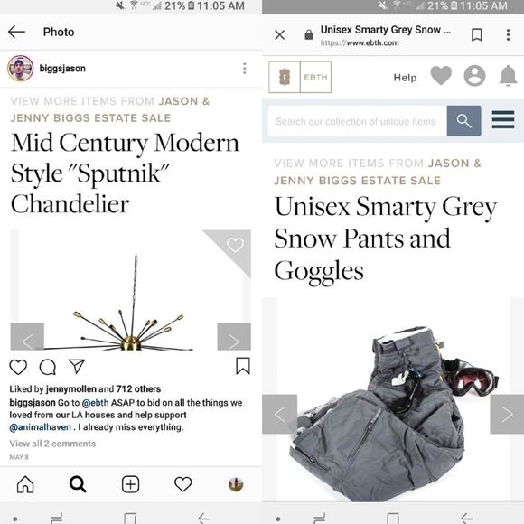Image resolution: width=524 pixels, height=524 pixels.
Task: Open EBTH notifications bell
Action: tap(509, 76)
